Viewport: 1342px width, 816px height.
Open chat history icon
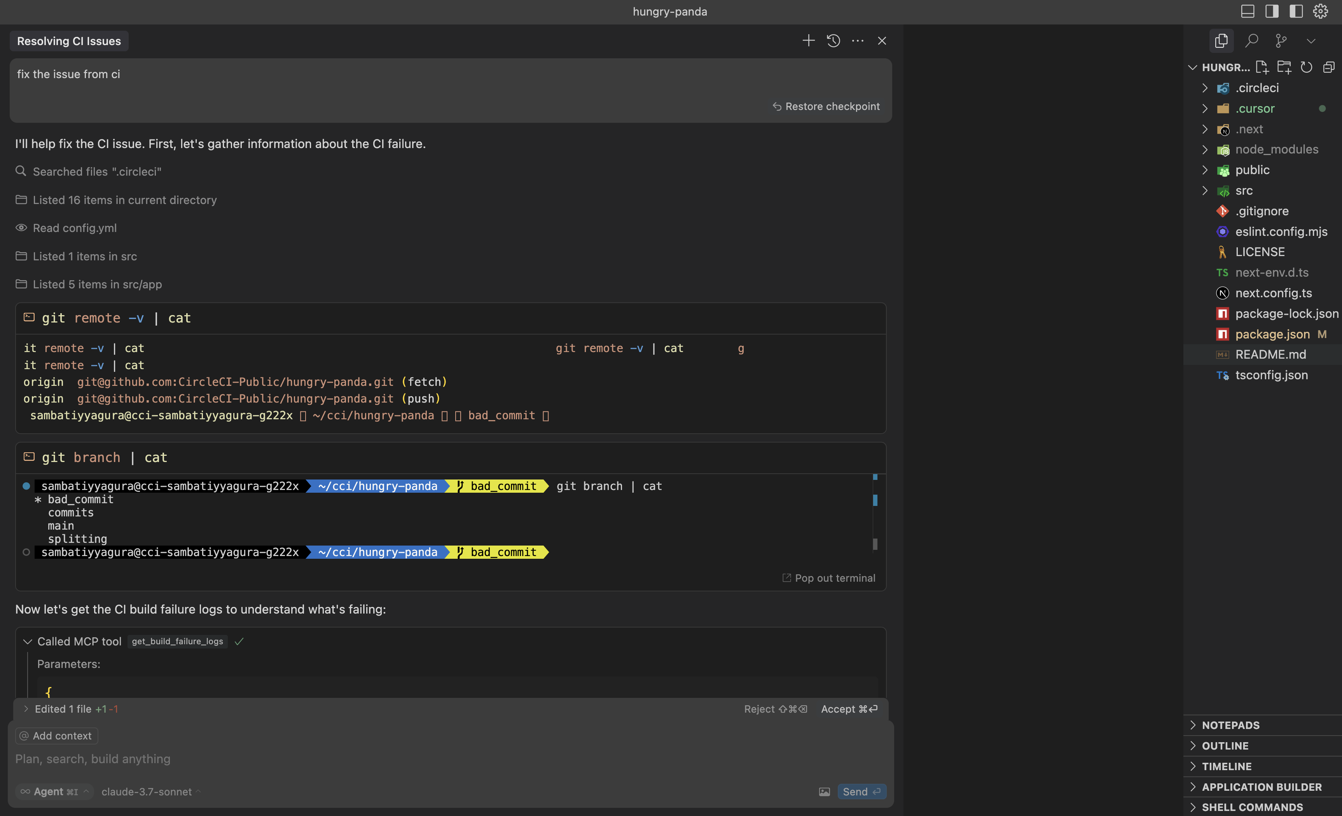[x=833, y=40]
